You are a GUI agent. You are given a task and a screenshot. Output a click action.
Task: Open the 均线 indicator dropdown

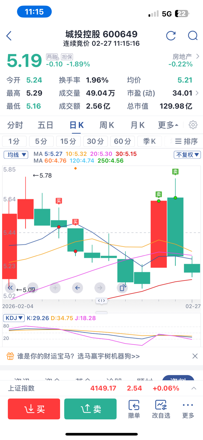pyautogui.click(x=16, y=155)
